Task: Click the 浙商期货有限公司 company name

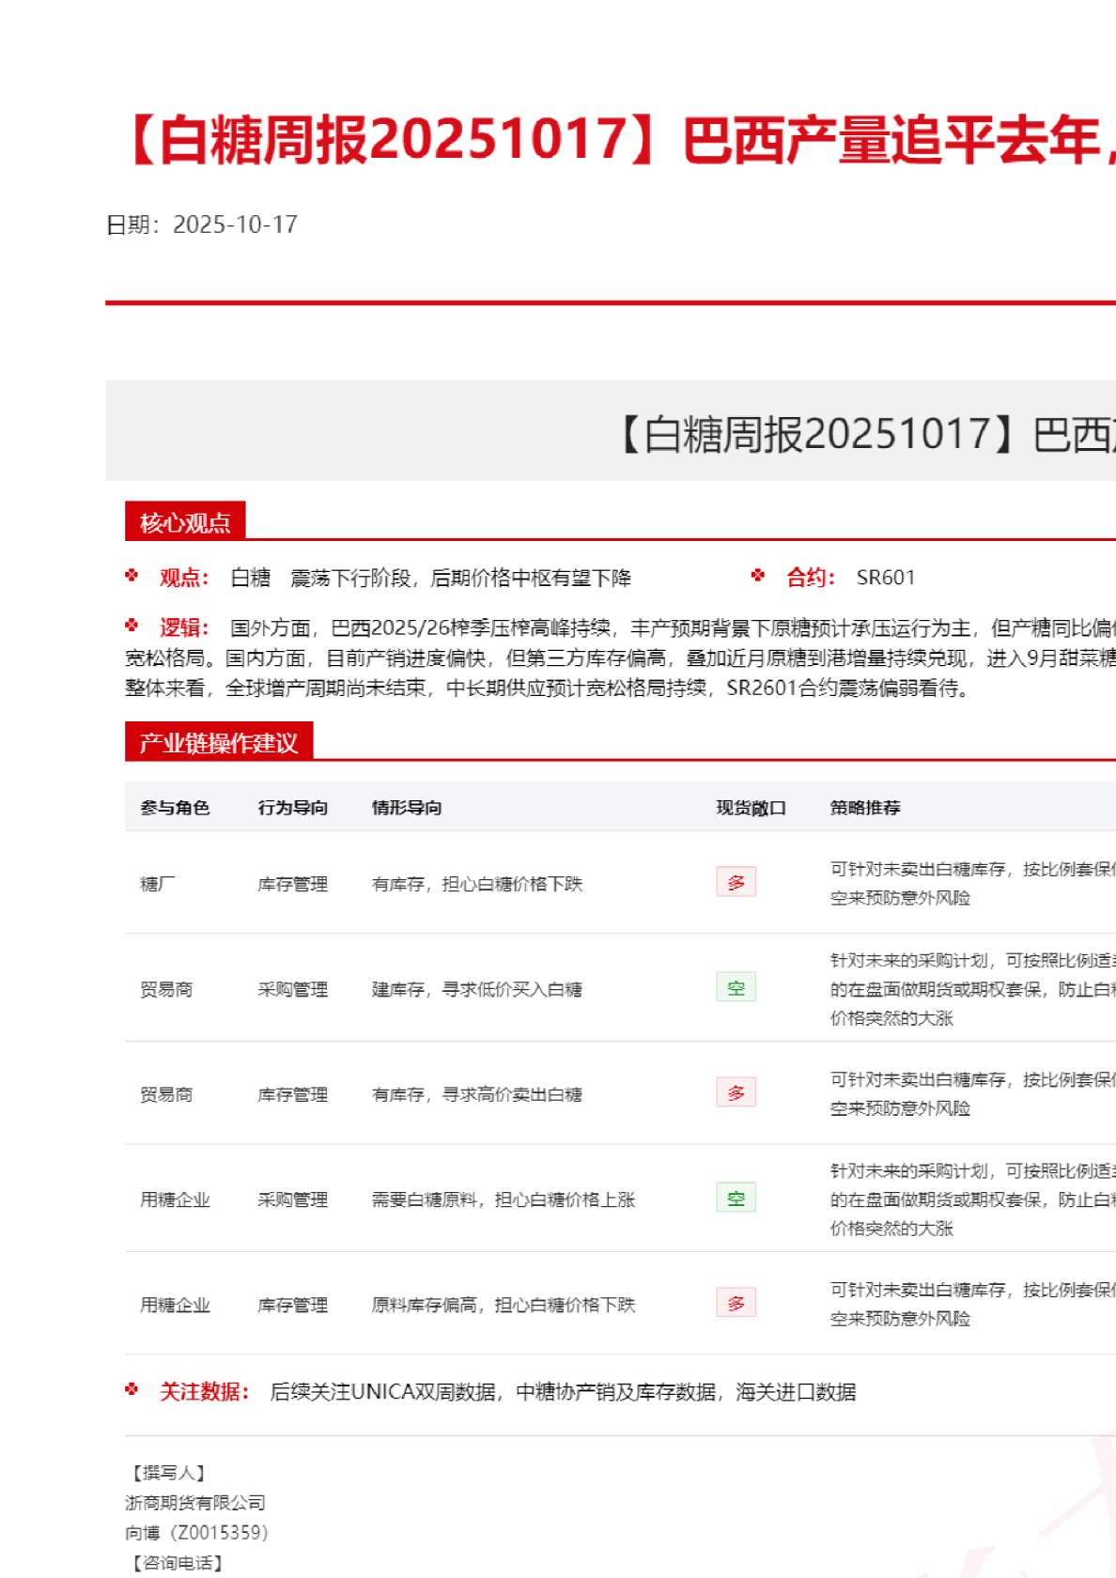Action: [195, 1503]
